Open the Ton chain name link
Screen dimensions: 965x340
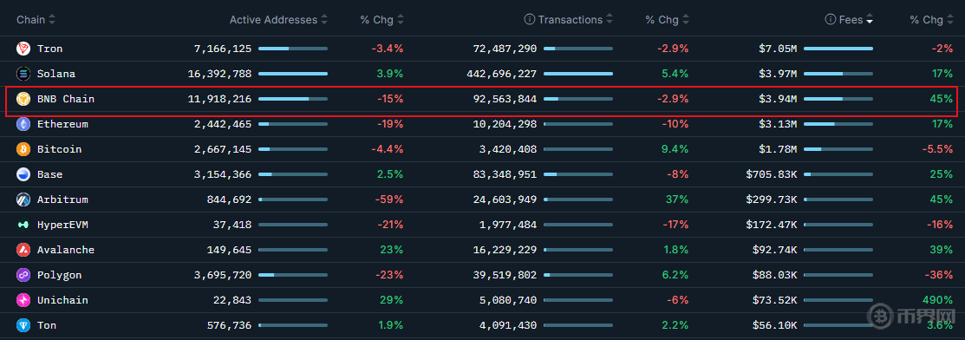click(47, 325)
